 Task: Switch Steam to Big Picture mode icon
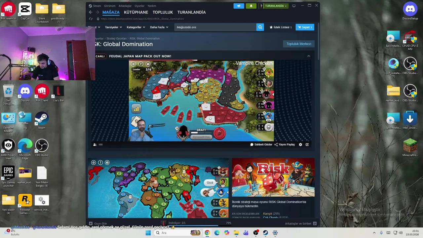[294, 6]
